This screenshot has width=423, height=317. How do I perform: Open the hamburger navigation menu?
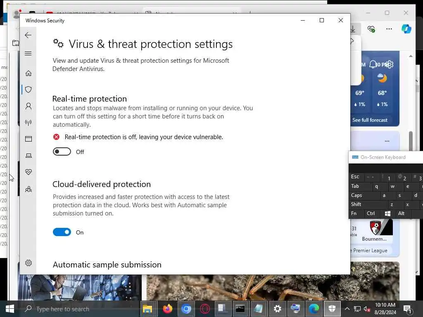[28, 53]
